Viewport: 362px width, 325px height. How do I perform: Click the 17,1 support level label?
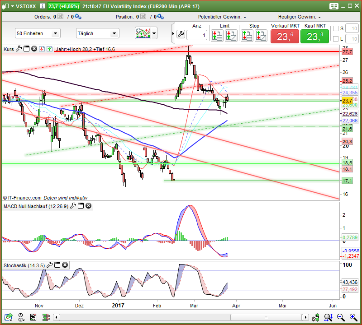(347, 181)
